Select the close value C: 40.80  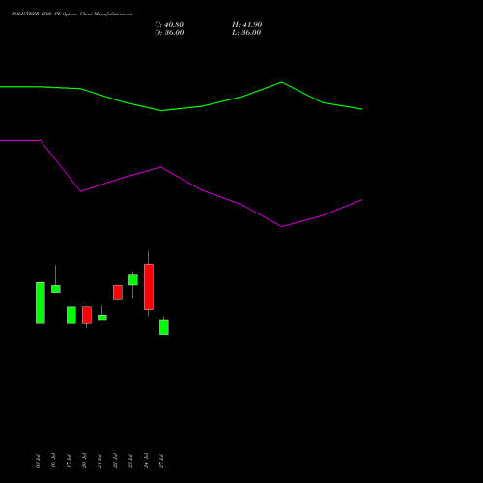click(x=169, y=25)
